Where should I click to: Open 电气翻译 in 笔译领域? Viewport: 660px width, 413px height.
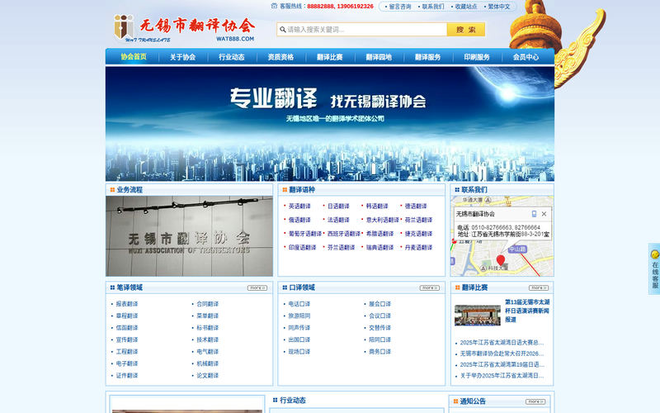click(208, 352)
